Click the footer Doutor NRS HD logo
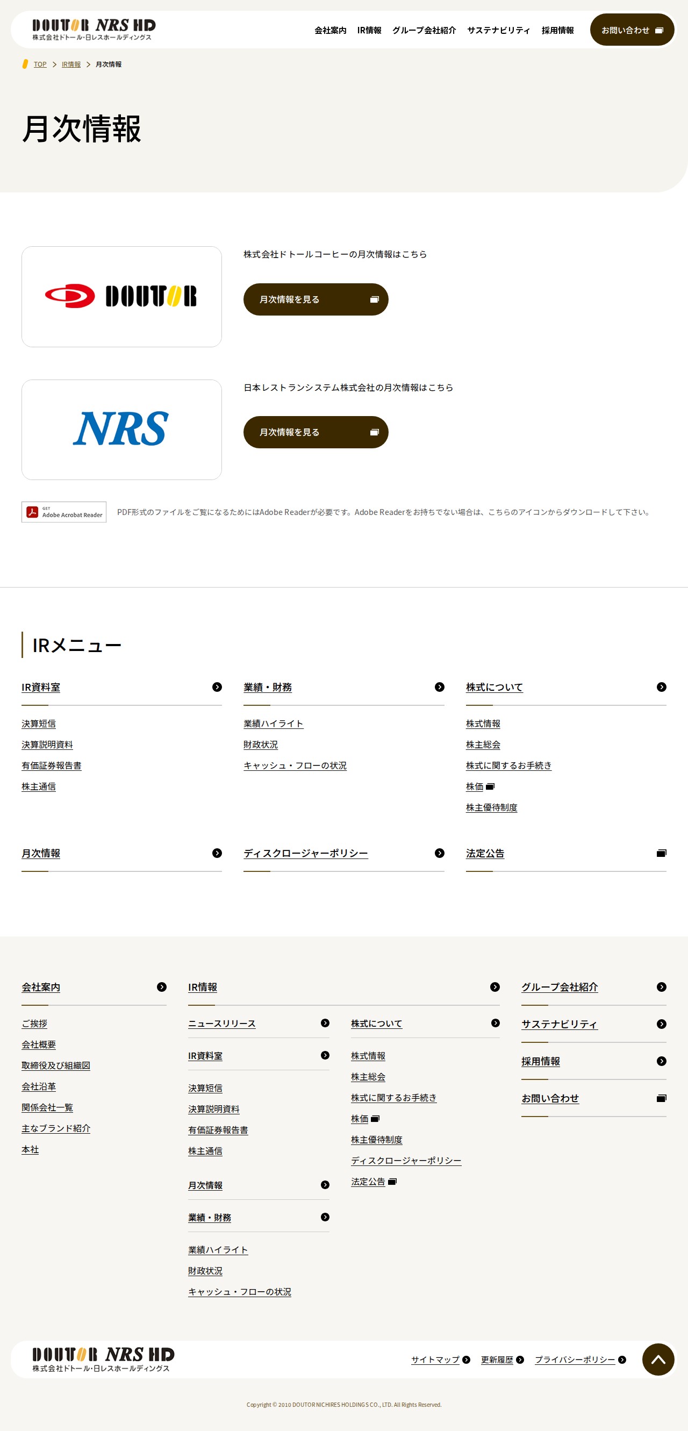This screenshot has width=688, height=1431. (x=103, y=1359)
